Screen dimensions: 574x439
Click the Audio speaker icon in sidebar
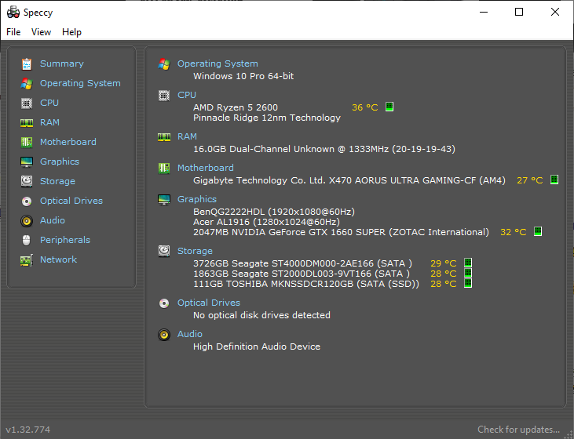(27, 220)
